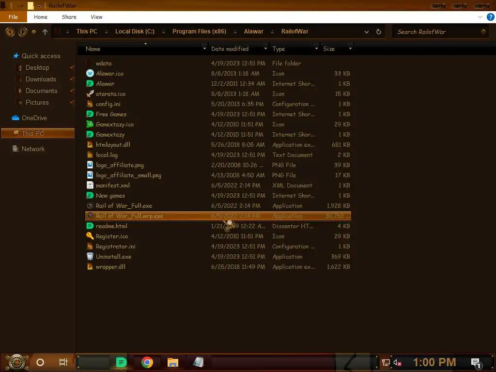496x372 pixels.
Task: Go up one folder level arrow
Action: point(45,31)
